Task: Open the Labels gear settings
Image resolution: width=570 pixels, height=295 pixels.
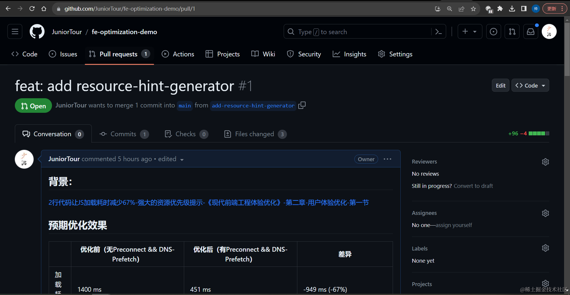Action: click(x=545, y=248)
